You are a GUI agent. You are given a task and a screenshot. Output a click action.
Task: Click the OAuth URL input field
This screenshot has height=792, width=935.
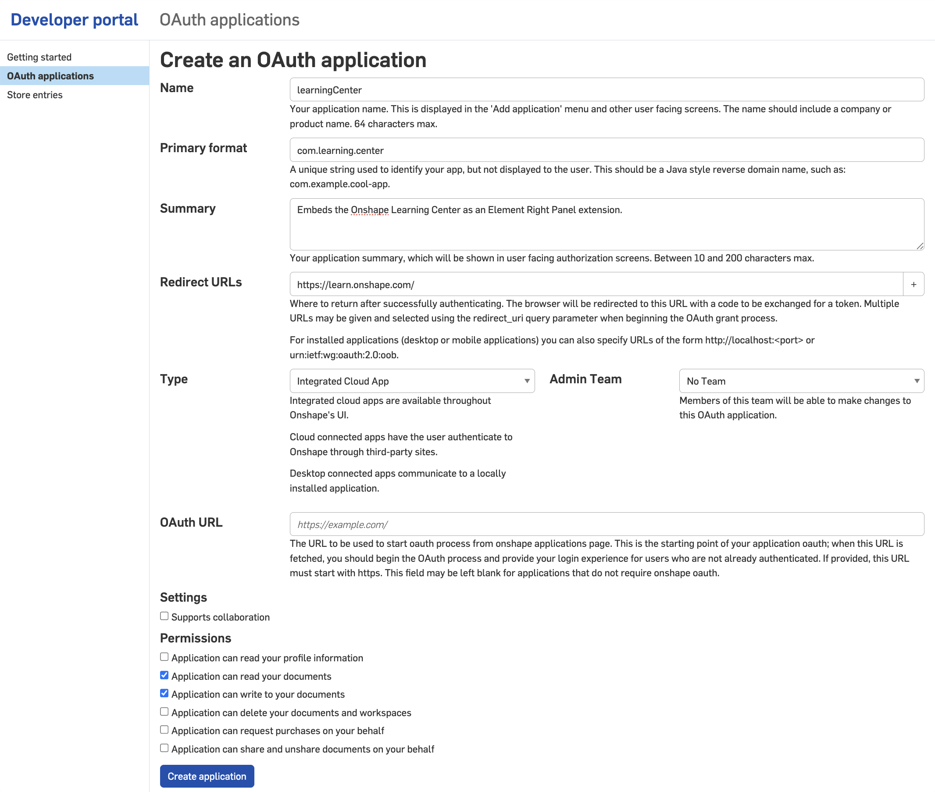click(606, 524)
